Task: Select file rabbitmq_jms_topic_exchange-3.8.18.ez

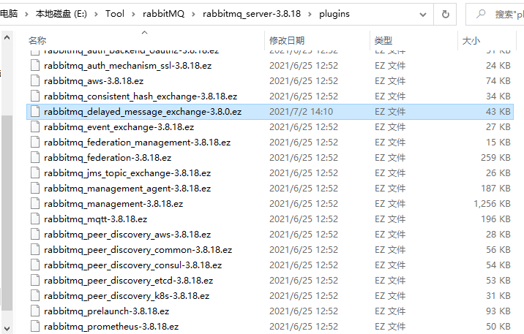Action: tap(127, 172)
